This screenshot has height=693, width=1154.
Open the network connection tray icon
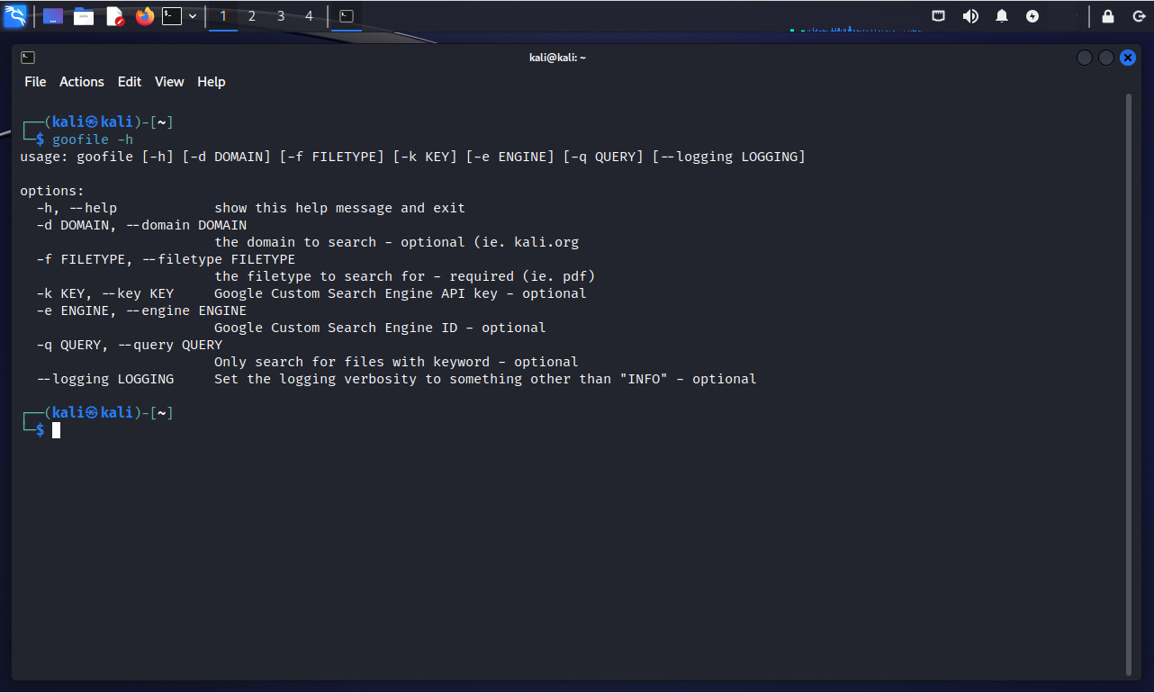[939, 16]
